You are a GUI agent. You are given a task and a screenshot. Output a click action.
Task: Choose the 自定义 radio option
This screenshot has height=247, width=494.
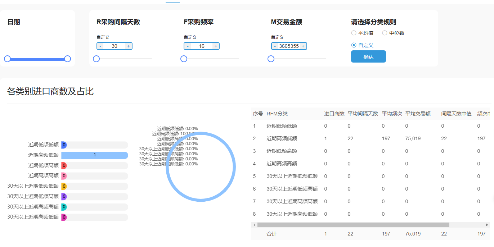point(354,45)
